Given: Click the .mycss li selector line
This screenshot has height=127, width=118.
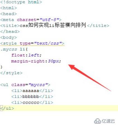Looking at the screenshot, I should click(x=14, y=49).
